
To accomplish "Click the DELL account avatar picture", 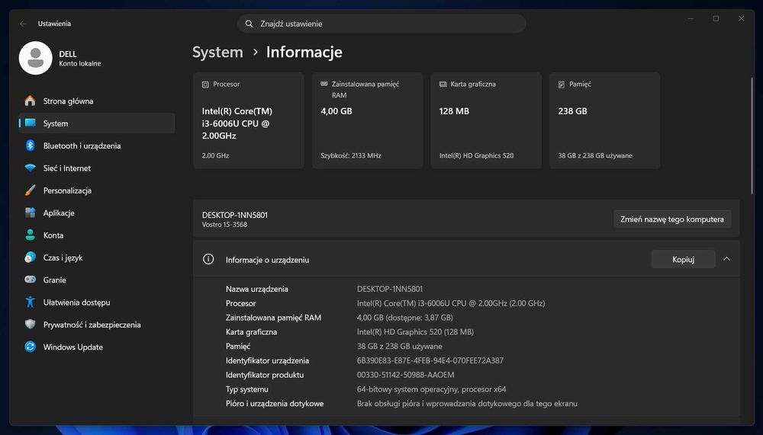I will 36,58.
